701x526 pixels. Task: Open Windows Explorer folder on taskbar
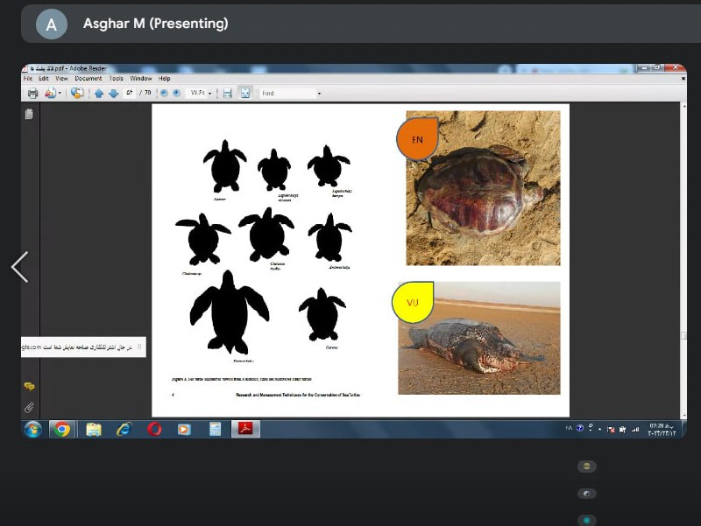click(94, 429)
